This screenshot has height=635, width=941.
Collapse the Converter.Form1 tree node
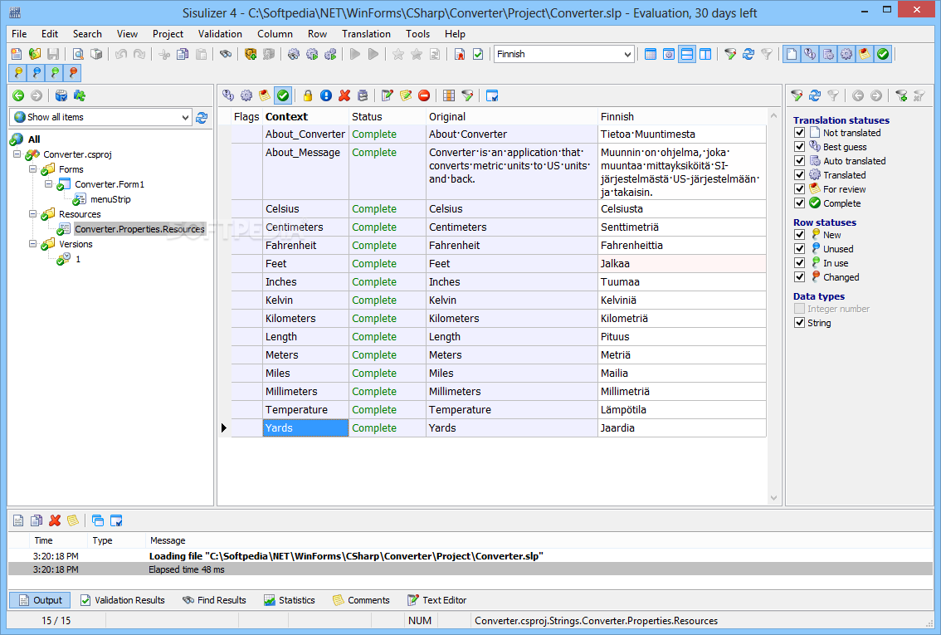coord(49,184)
